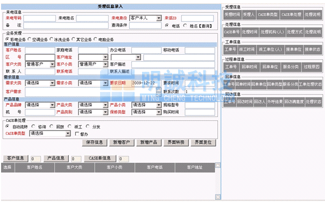
Task: Click the 客户需求 text area up spinner
Action: tap(159, 90)
